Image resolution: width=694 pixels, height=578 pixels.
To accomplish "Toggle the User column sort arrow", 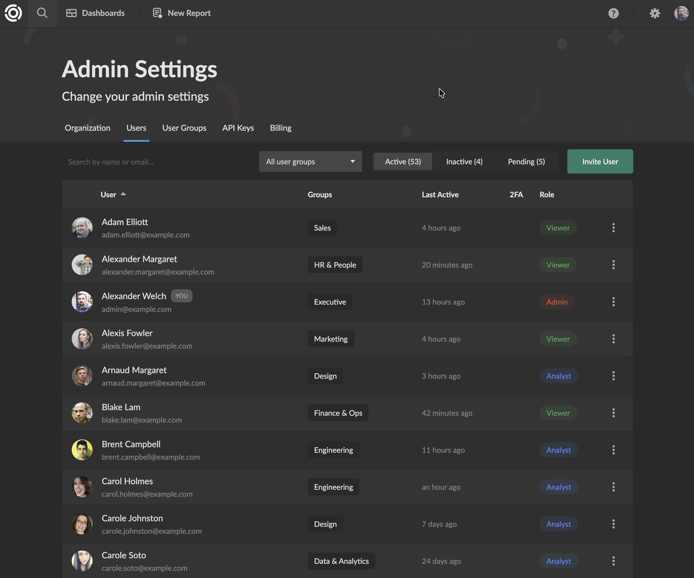I will [123, 194].
